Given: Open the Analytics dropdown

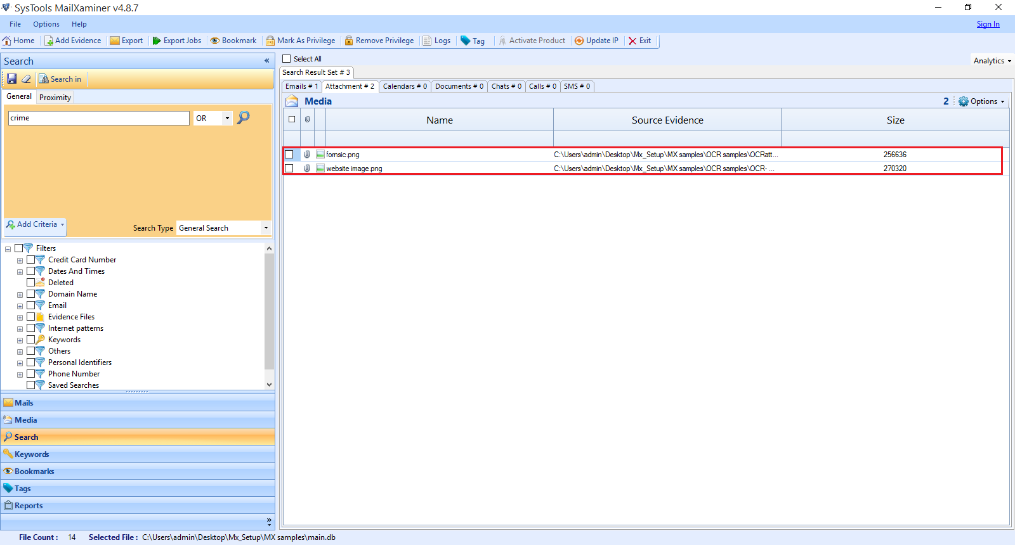Looking at the screenshot, I should (x=992, y=61).
